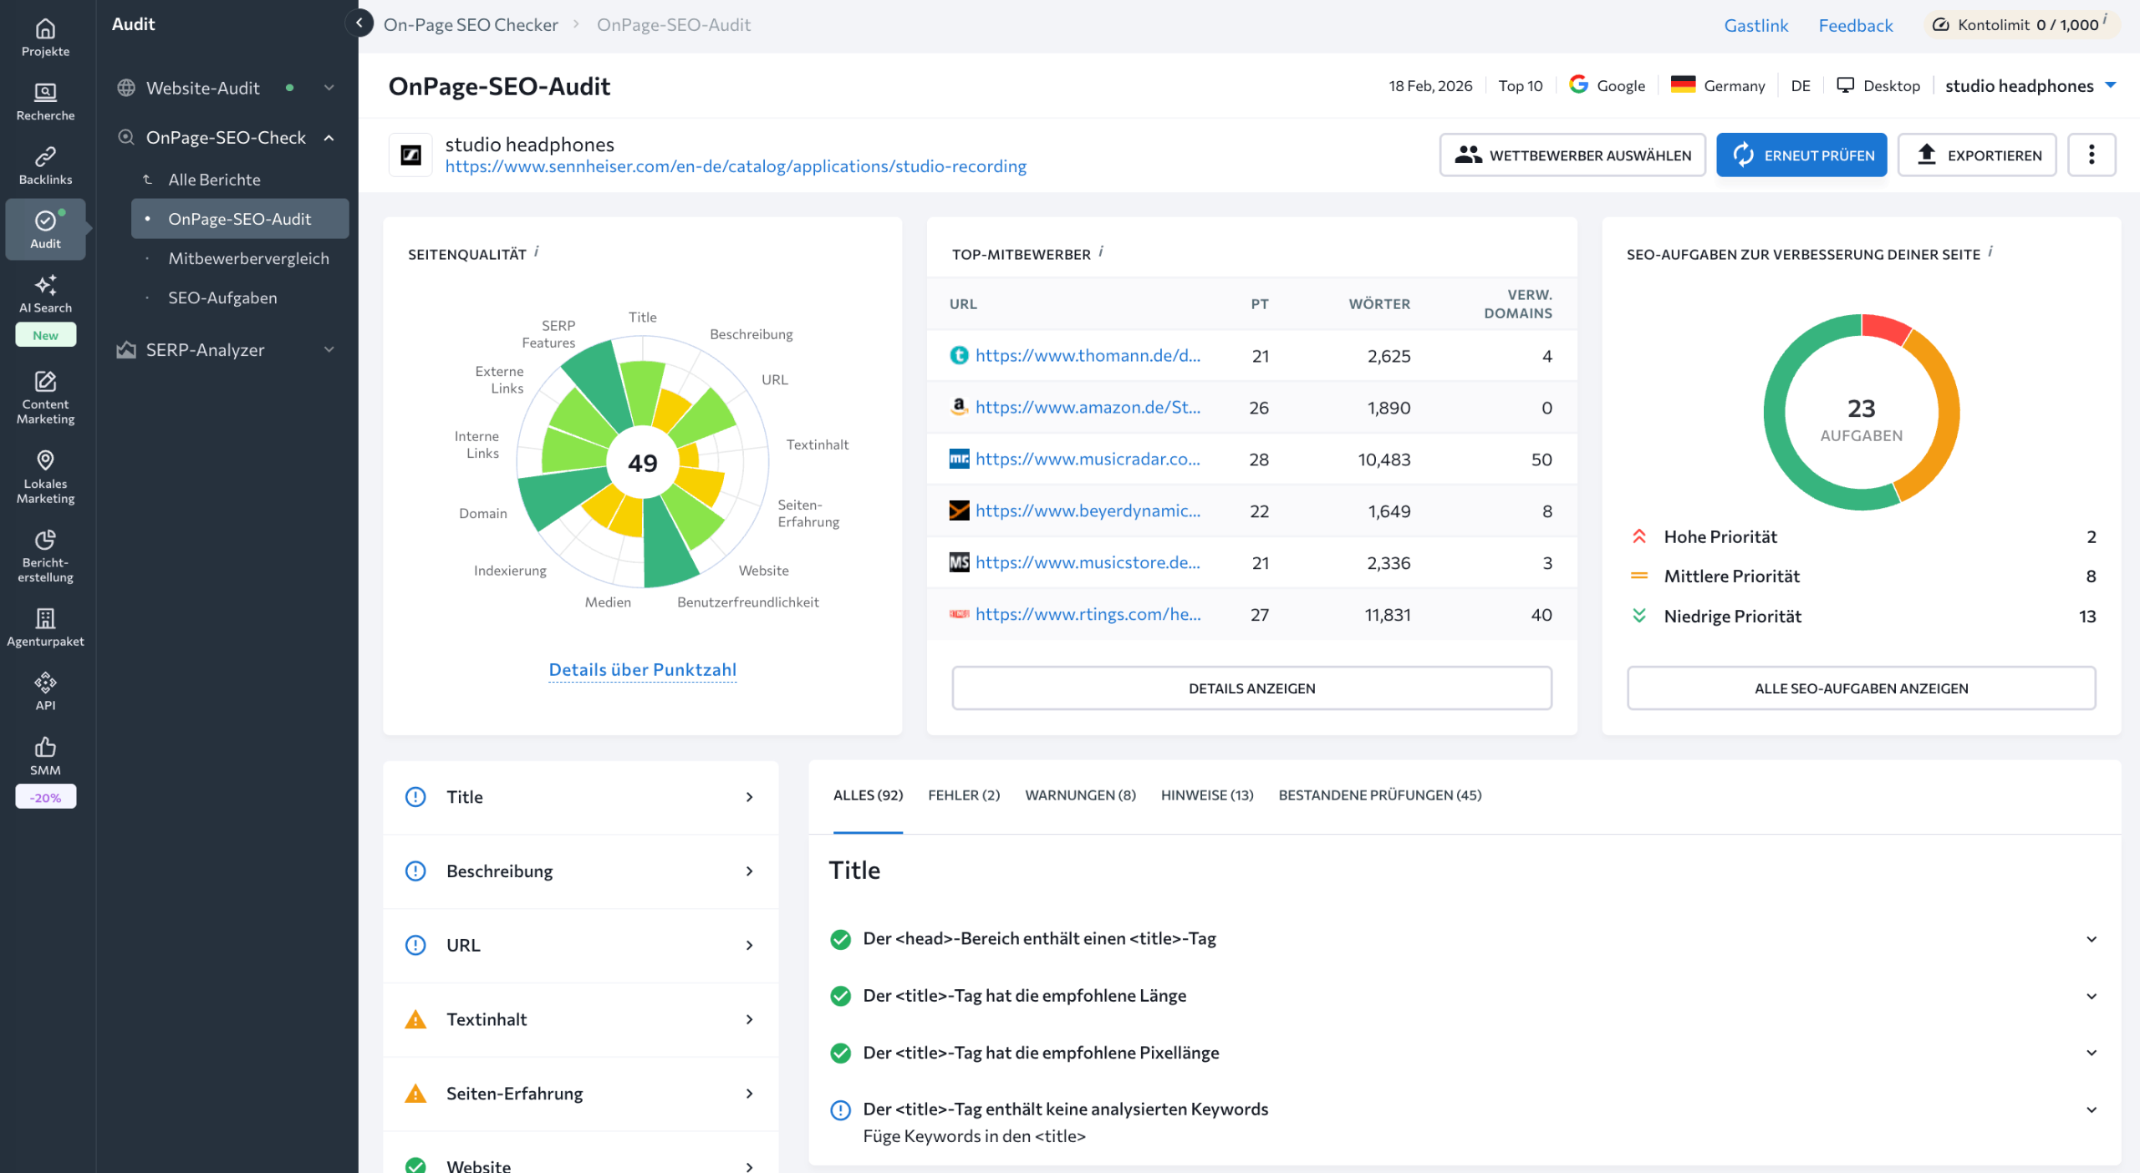Expand details for the empfohlene Pixellänge check
The height and width of the screenshot is (1173, 2140).
[2092, 1053]
